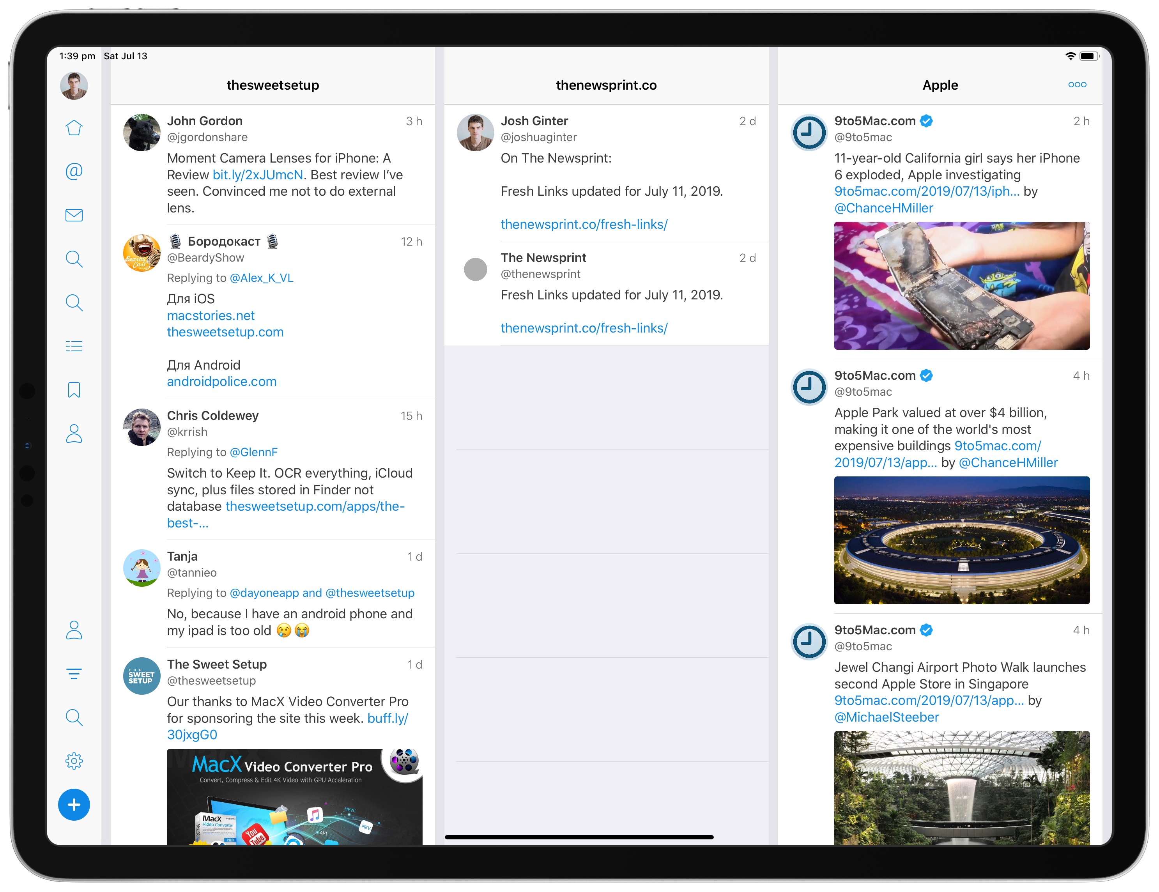Tap the battery status icon

pyautogui.click(x=1089, y=56)
